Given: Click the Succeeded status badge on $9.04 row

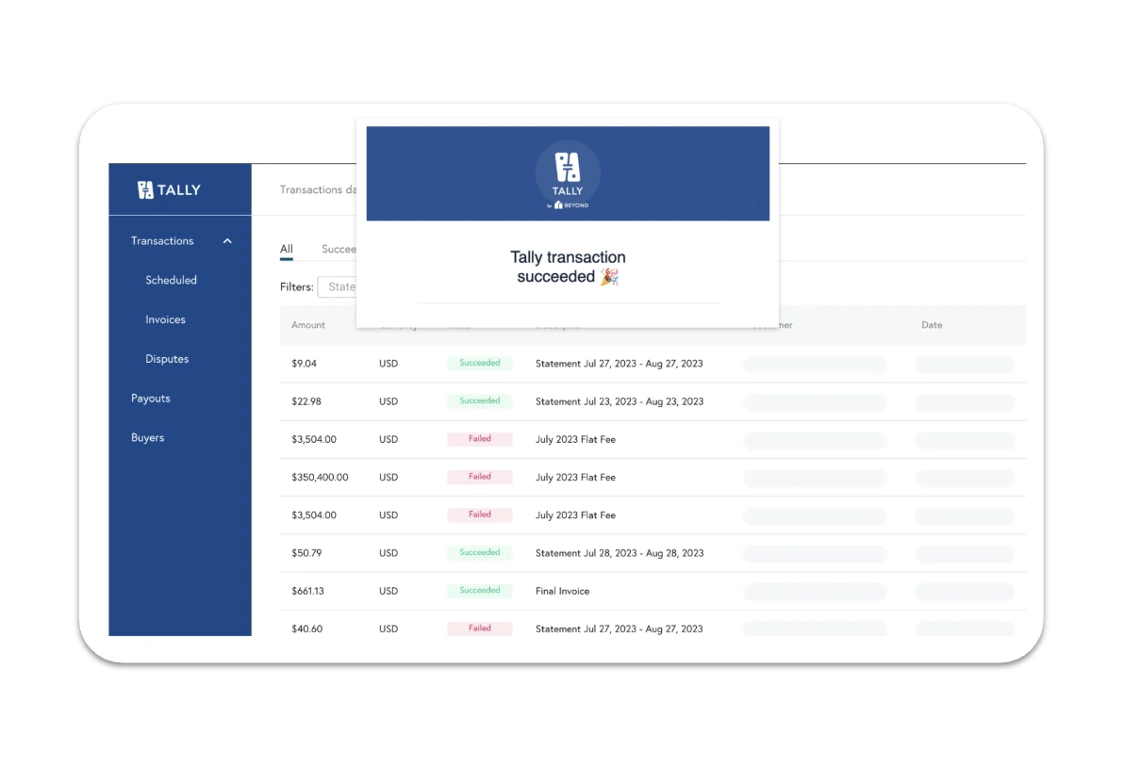Looking at the screenshot, I should point(479,363).
